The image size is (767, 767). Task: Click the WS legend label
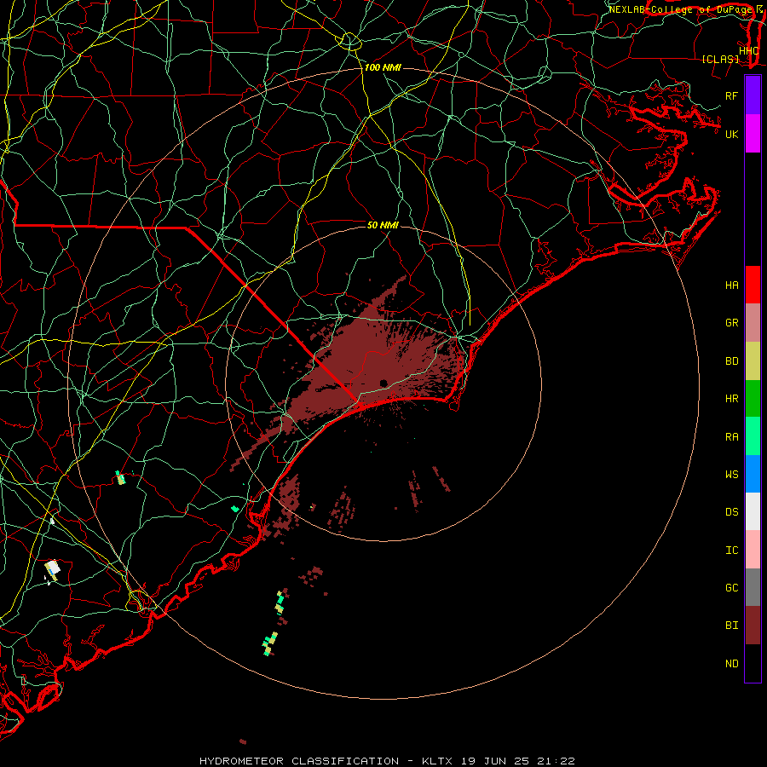coord(732,474)
